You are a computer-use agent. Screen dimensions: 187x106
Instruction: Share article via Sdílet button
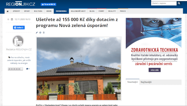(x=19, y=28)
